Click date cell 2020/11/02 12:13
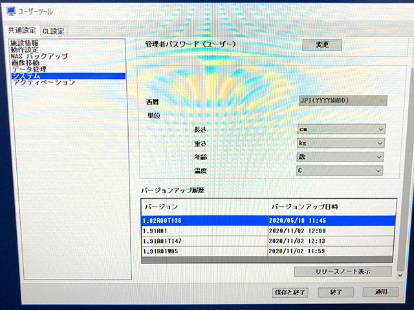Image resolution: width=414 pixels, height=310 pixels. 331,241
